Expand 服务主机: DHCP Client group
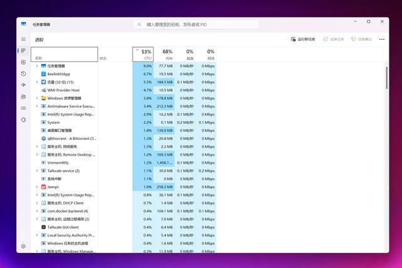This screenshot has width=402, height=268. 37,203
